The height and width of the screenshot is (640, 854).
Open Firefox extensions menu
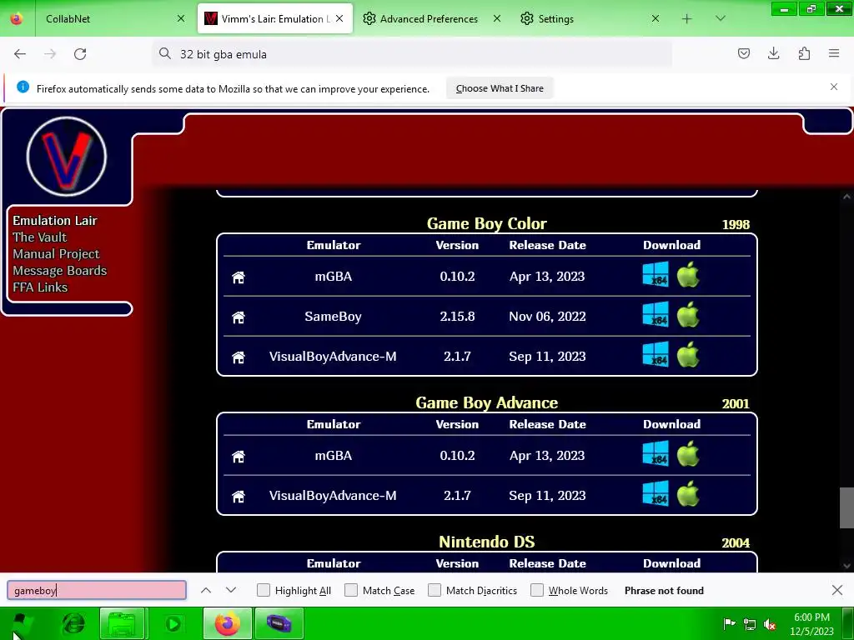(804, 53)
